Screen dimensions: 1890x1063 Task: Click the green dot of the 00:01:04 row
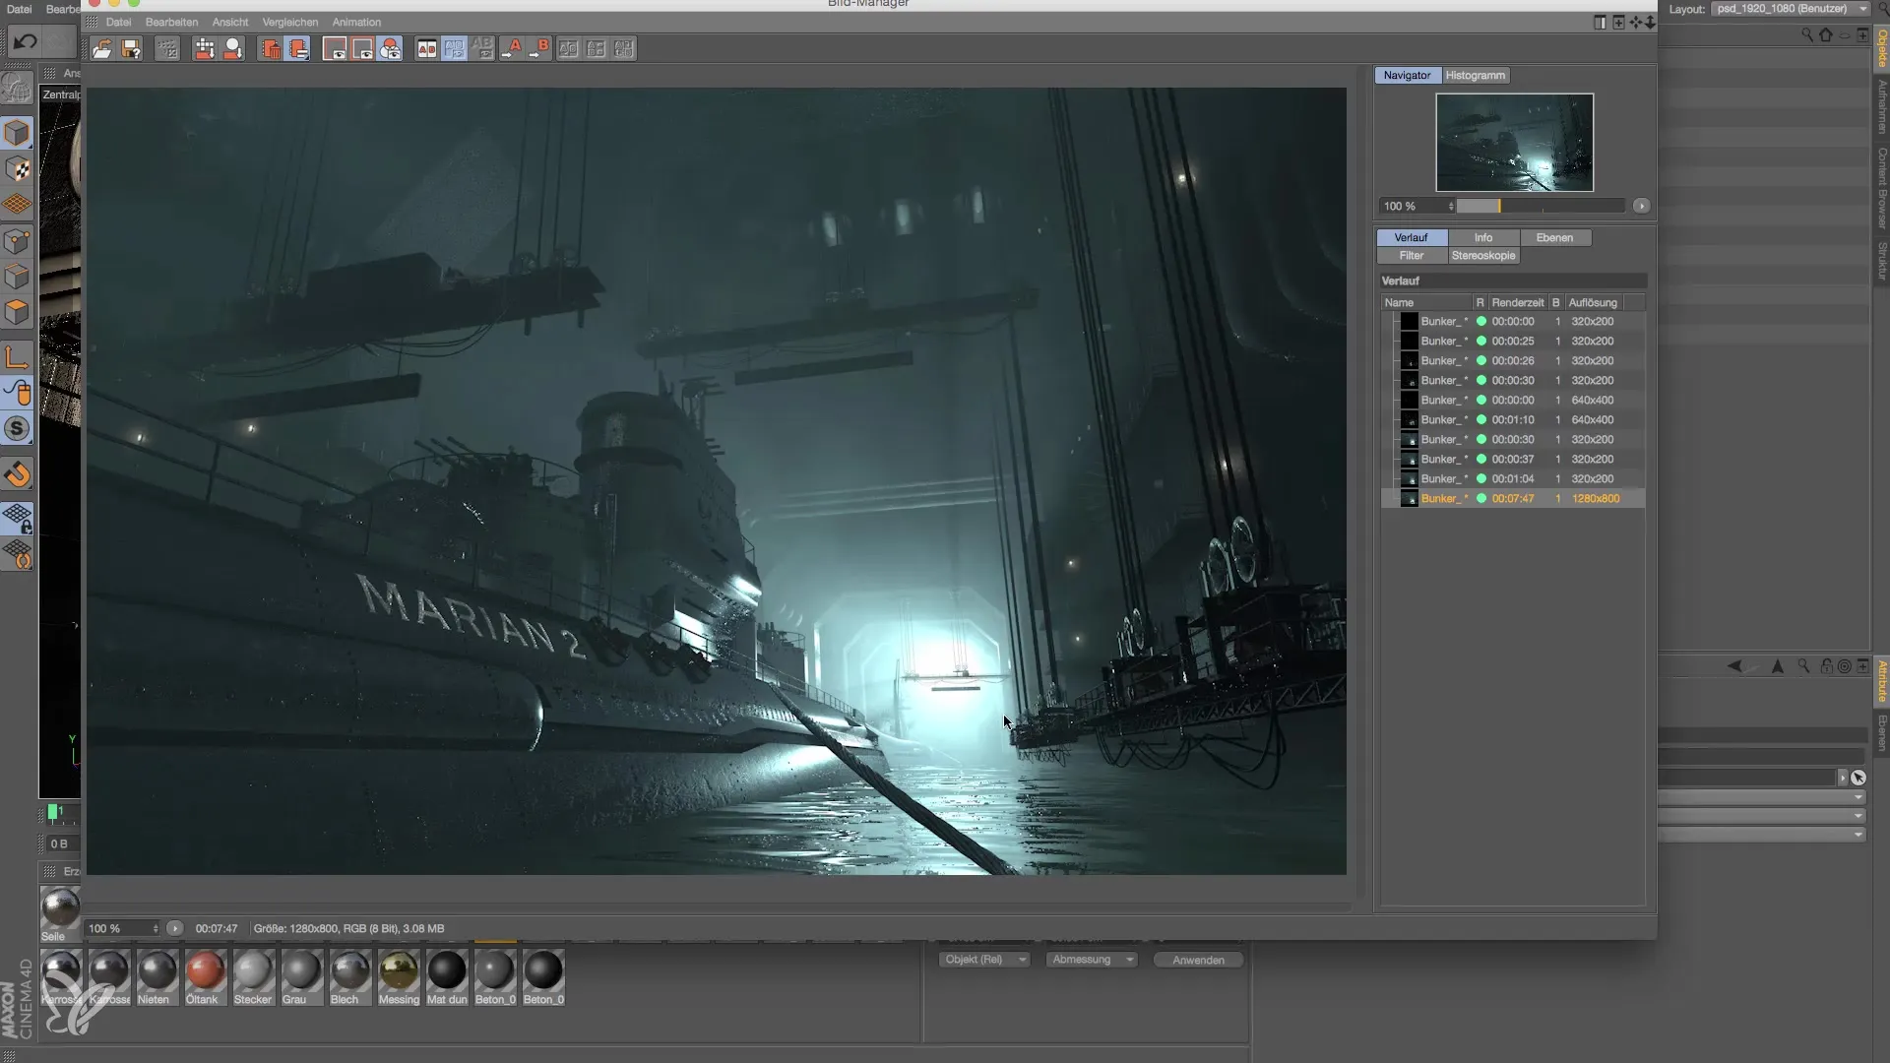click(1480, 478)
